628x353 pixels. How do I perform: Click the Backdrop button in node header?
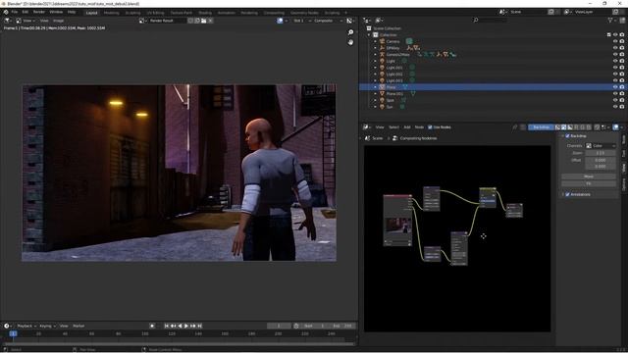(541, 127)
